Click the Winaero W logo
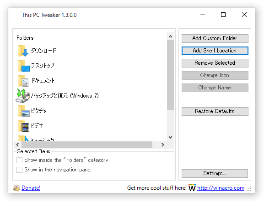The image size is (264, 202). (192, 188)
